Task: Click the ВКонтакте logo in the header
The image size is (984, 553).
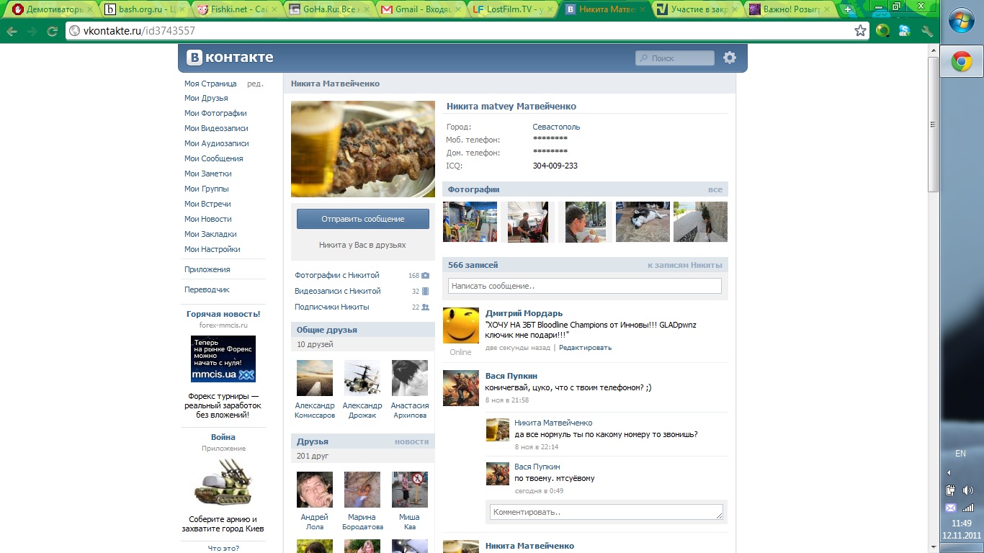Action: [231, 58]
